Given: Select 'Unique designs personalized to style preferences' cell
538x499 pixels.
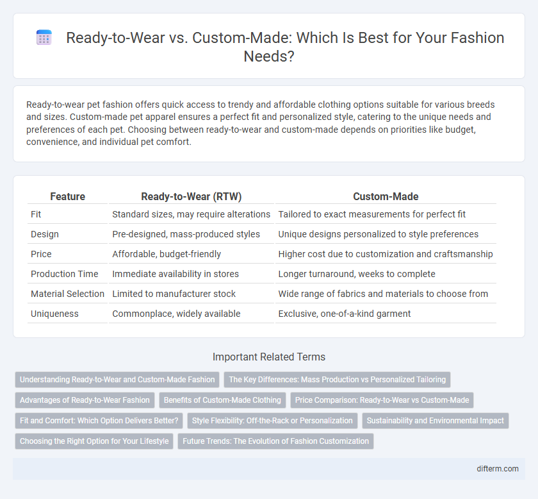Looking at the screenshot, I should point(386,234).
